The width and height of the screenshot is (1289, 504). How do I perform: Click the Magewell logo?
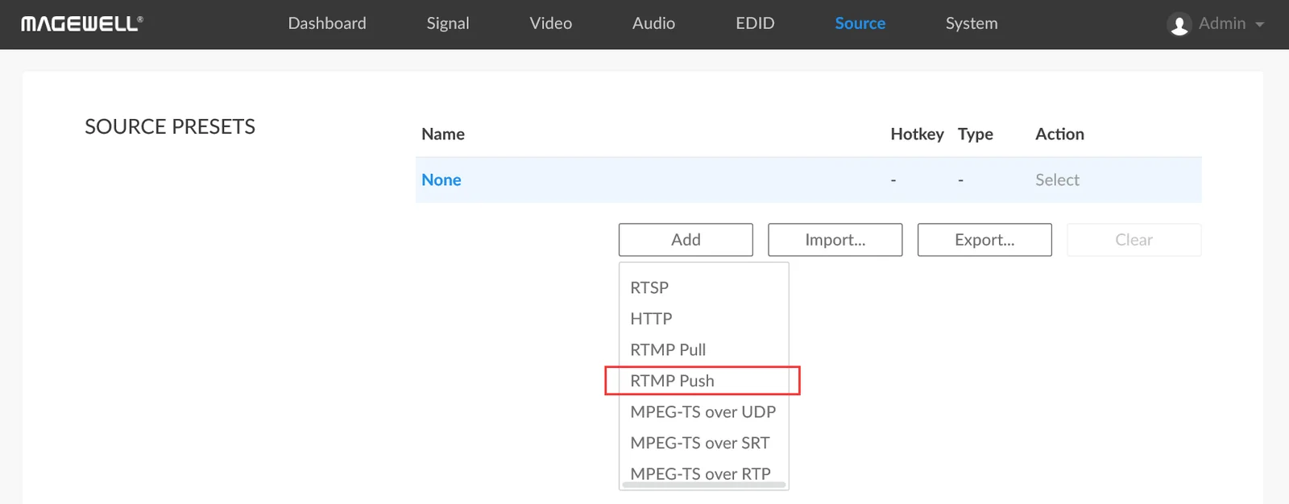[82, 24]
